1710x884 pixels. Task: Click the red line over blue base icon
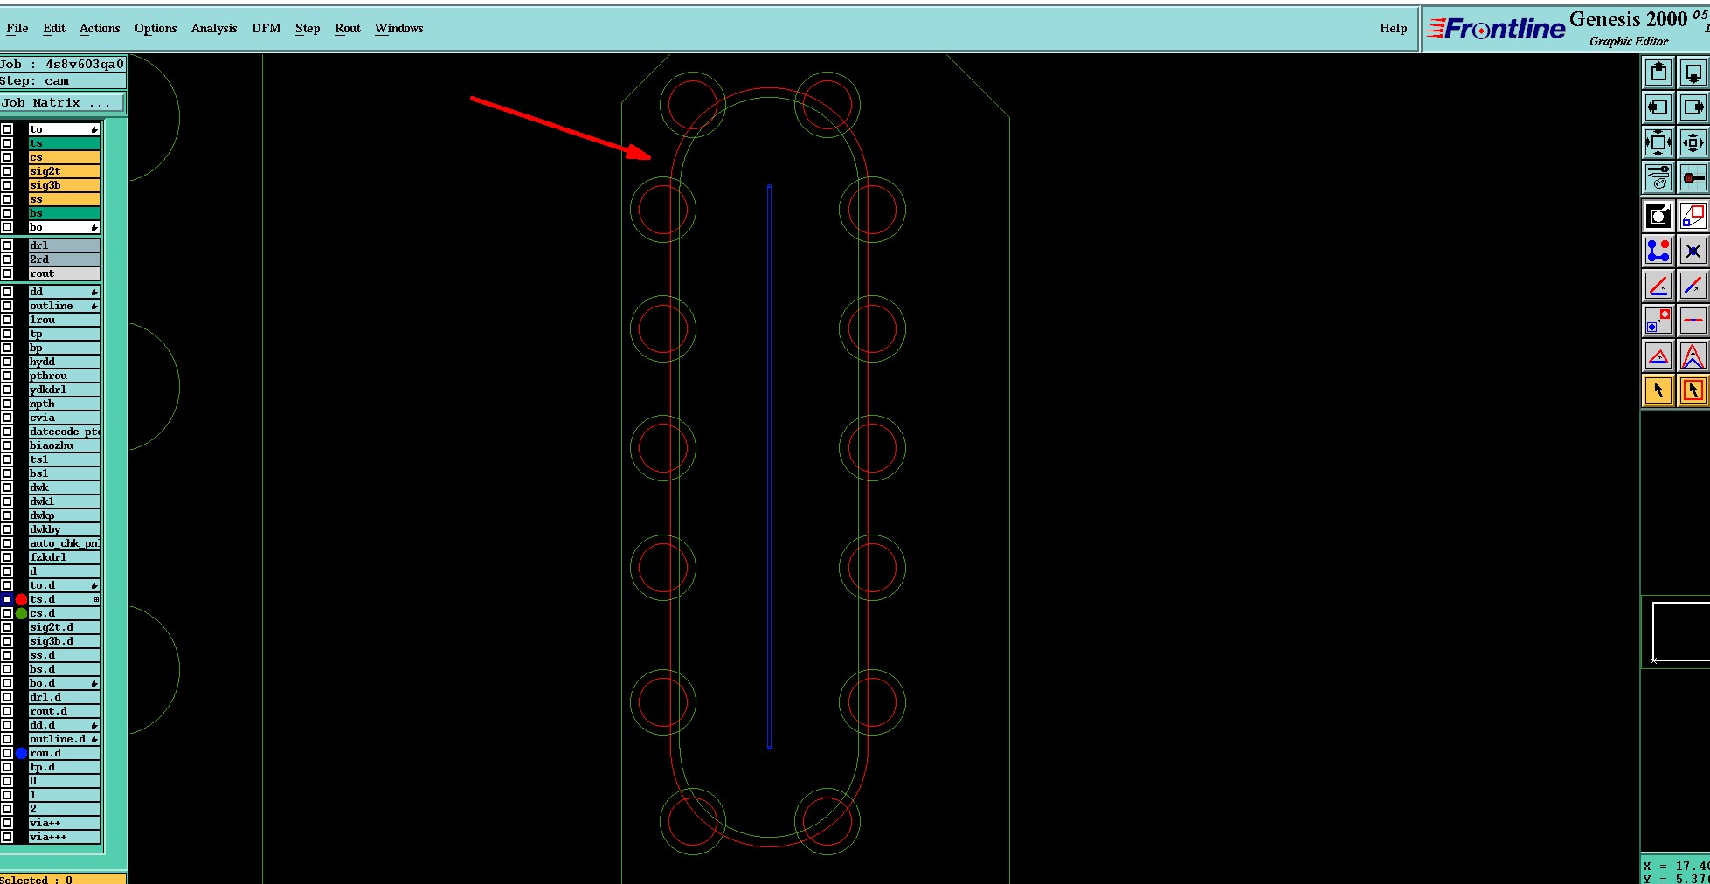click(x=1658, y=286)
